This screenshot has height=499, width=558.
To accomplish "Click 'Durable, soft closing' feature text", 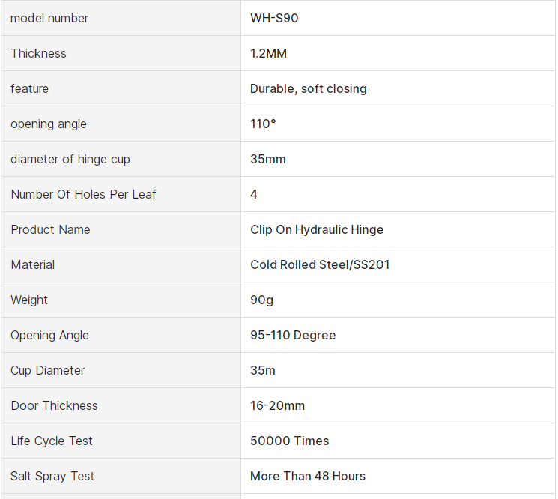I will click(x=308, y=88).
